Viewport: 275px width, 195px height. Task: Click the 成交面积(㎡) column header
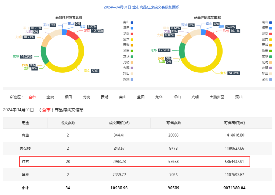(119, 123)
